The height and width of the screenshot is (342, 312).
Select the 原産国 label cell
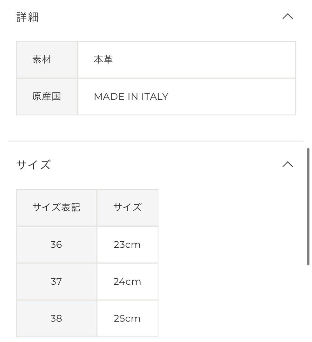[47, 97]
